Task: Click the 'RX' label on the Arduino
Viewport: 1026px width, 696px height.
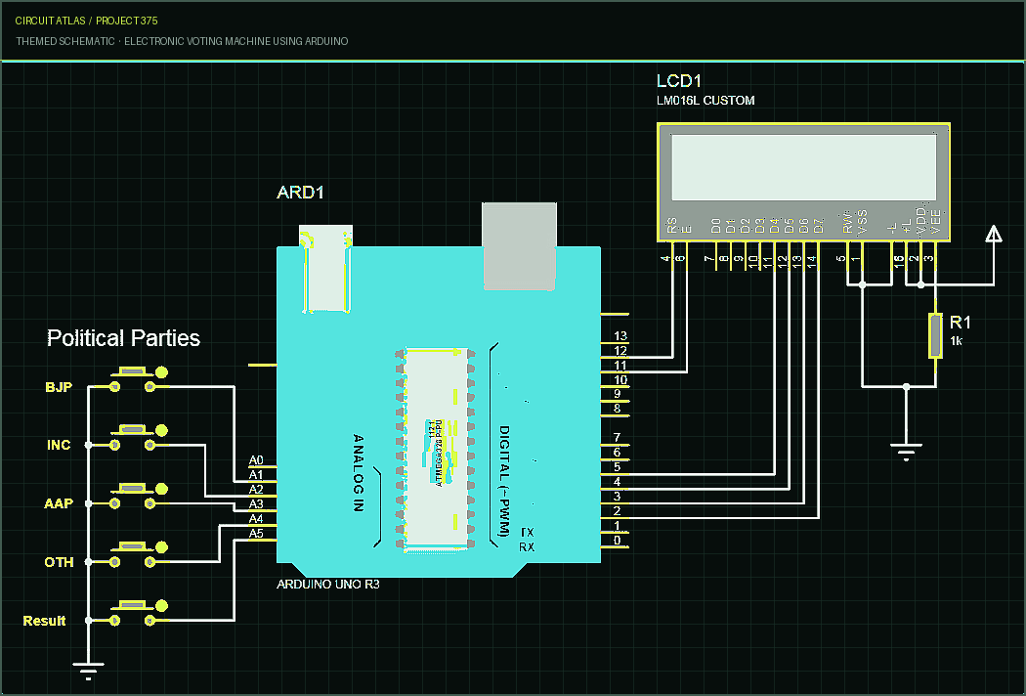Action: (x=527, y=546)
